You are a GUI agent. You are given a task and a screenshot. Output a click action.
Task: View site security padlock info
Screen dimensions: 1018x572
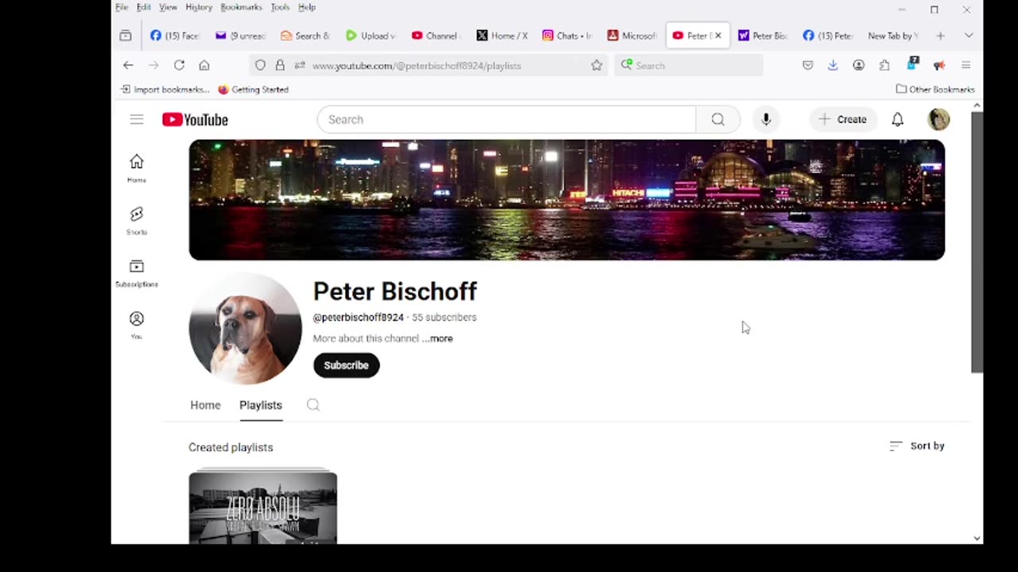pyautogui.click(x=280, y=65)
